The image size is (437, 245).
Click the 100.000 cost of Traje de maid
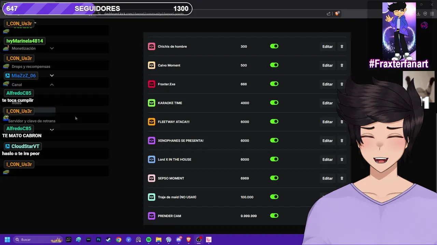pos(247,197)
